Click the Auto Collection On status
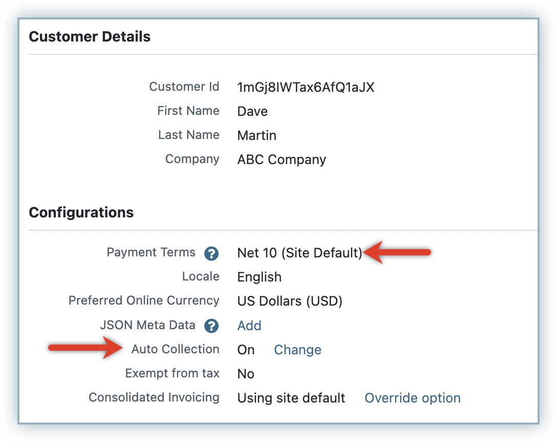The width and height of the screenshot is (557, 442). [x=246, y=350]
